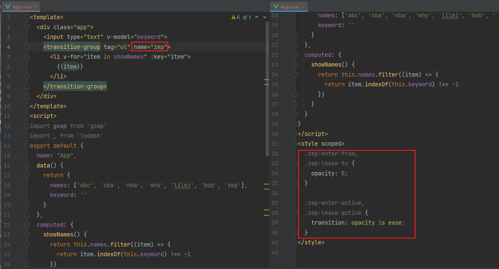
Task: Place cursor on name="zep" attribute
Action: point(150,47)
